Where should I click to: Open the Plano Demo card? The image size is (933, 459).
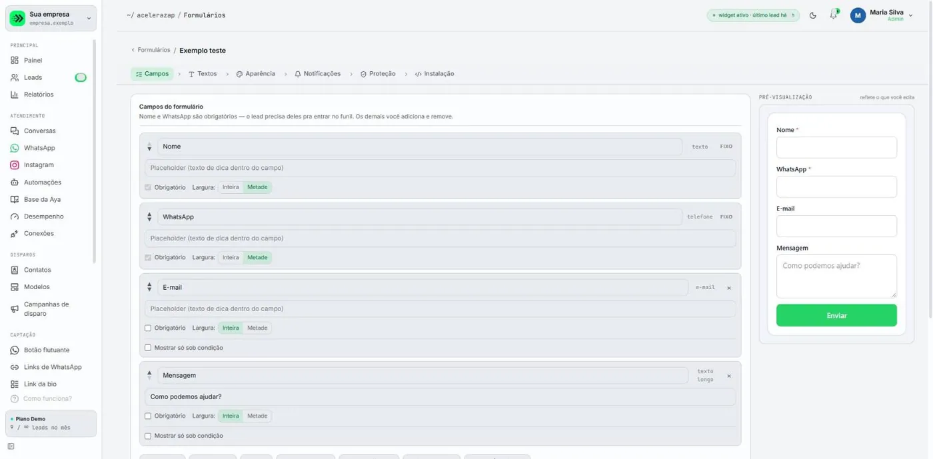tap(51, 423)
